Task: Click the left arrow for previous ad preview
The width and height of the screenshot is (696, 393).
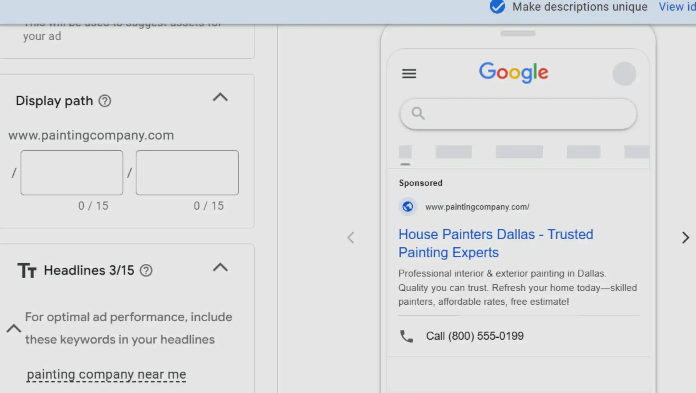Action: point(351,238)
